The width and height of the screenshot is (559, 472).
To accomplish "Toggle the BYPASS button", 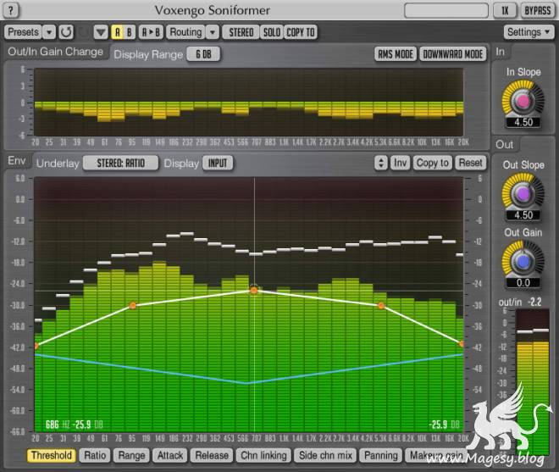I will (x=538, y=10).
